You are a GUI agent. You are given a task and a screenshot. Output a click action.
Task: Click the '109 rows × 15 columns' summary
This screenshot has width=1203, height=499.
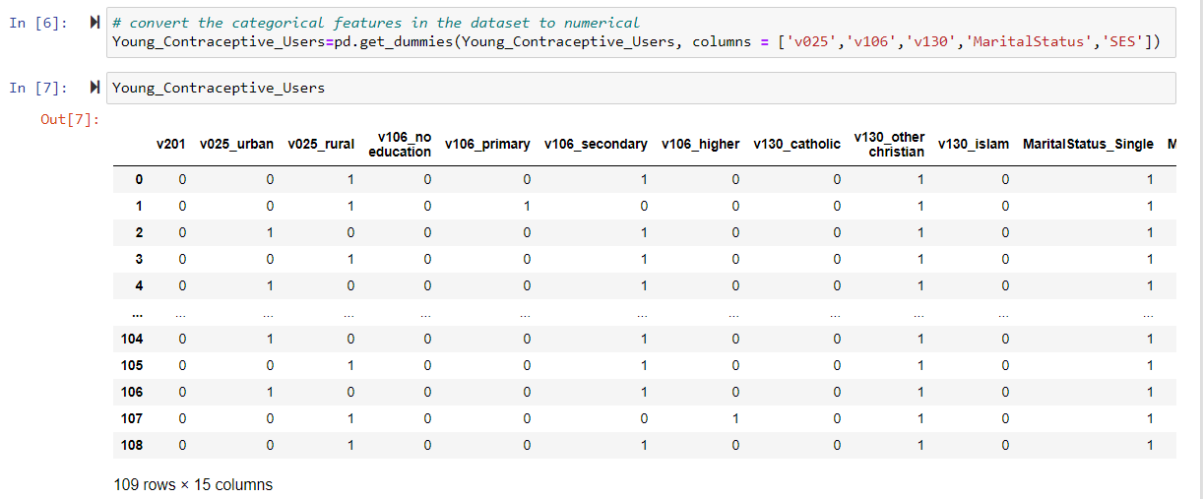pos(193,485)
